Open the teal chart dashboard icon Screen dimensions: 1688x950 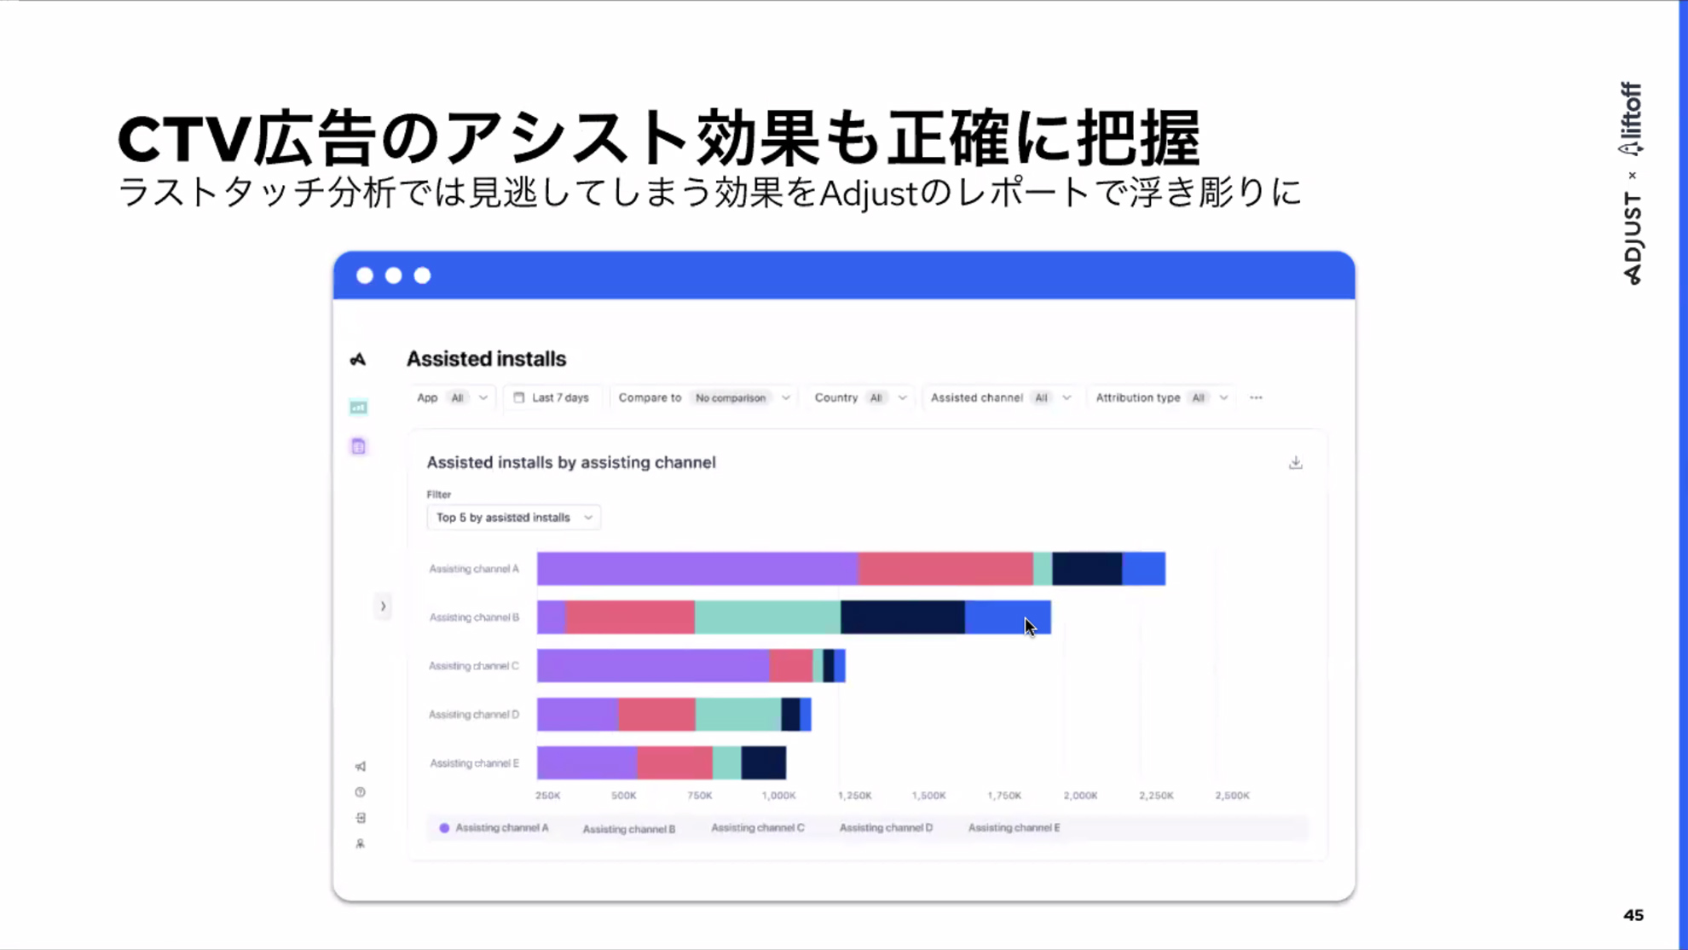coord(358,408)
